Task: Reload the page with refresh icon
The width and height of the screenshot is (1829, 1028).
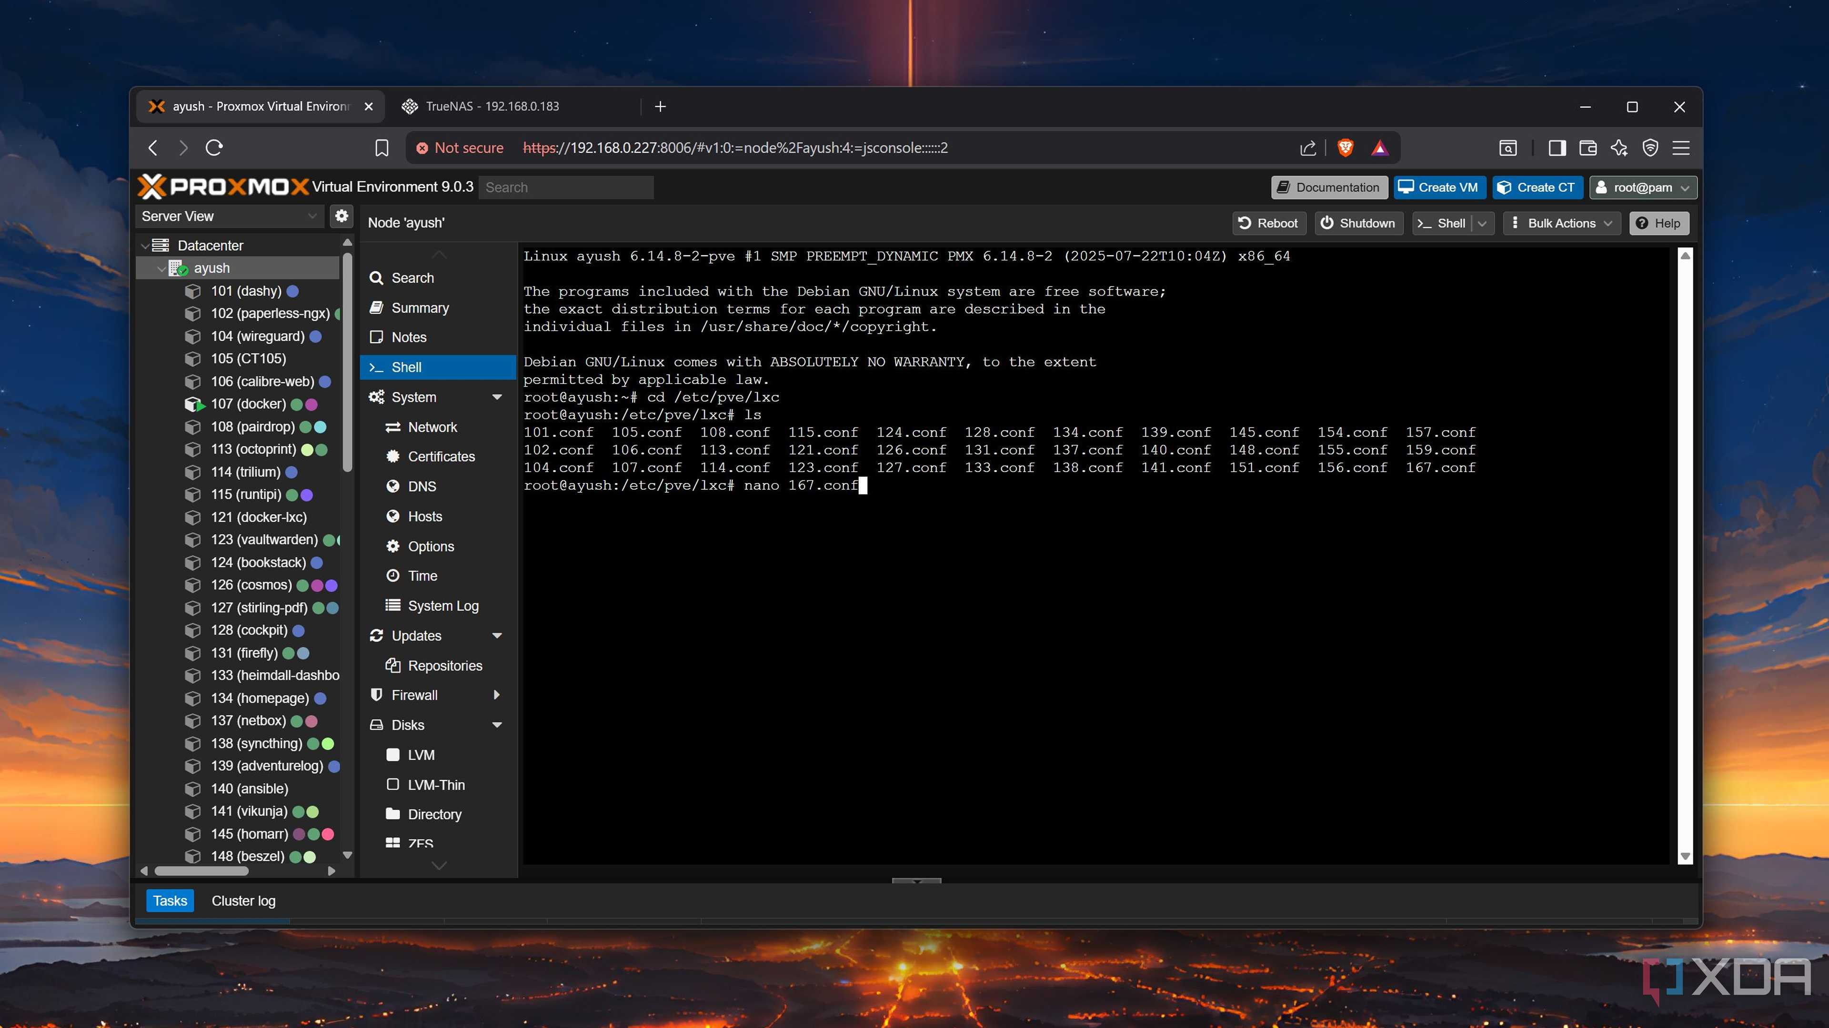Action: coord(214,148)
